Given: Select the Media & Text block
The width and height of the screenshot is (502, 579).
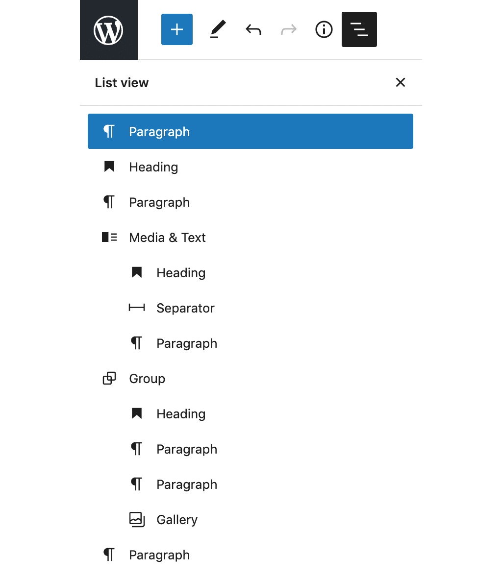Looking at the screenshot, I should pyautogui.click(x=167, y=237).
